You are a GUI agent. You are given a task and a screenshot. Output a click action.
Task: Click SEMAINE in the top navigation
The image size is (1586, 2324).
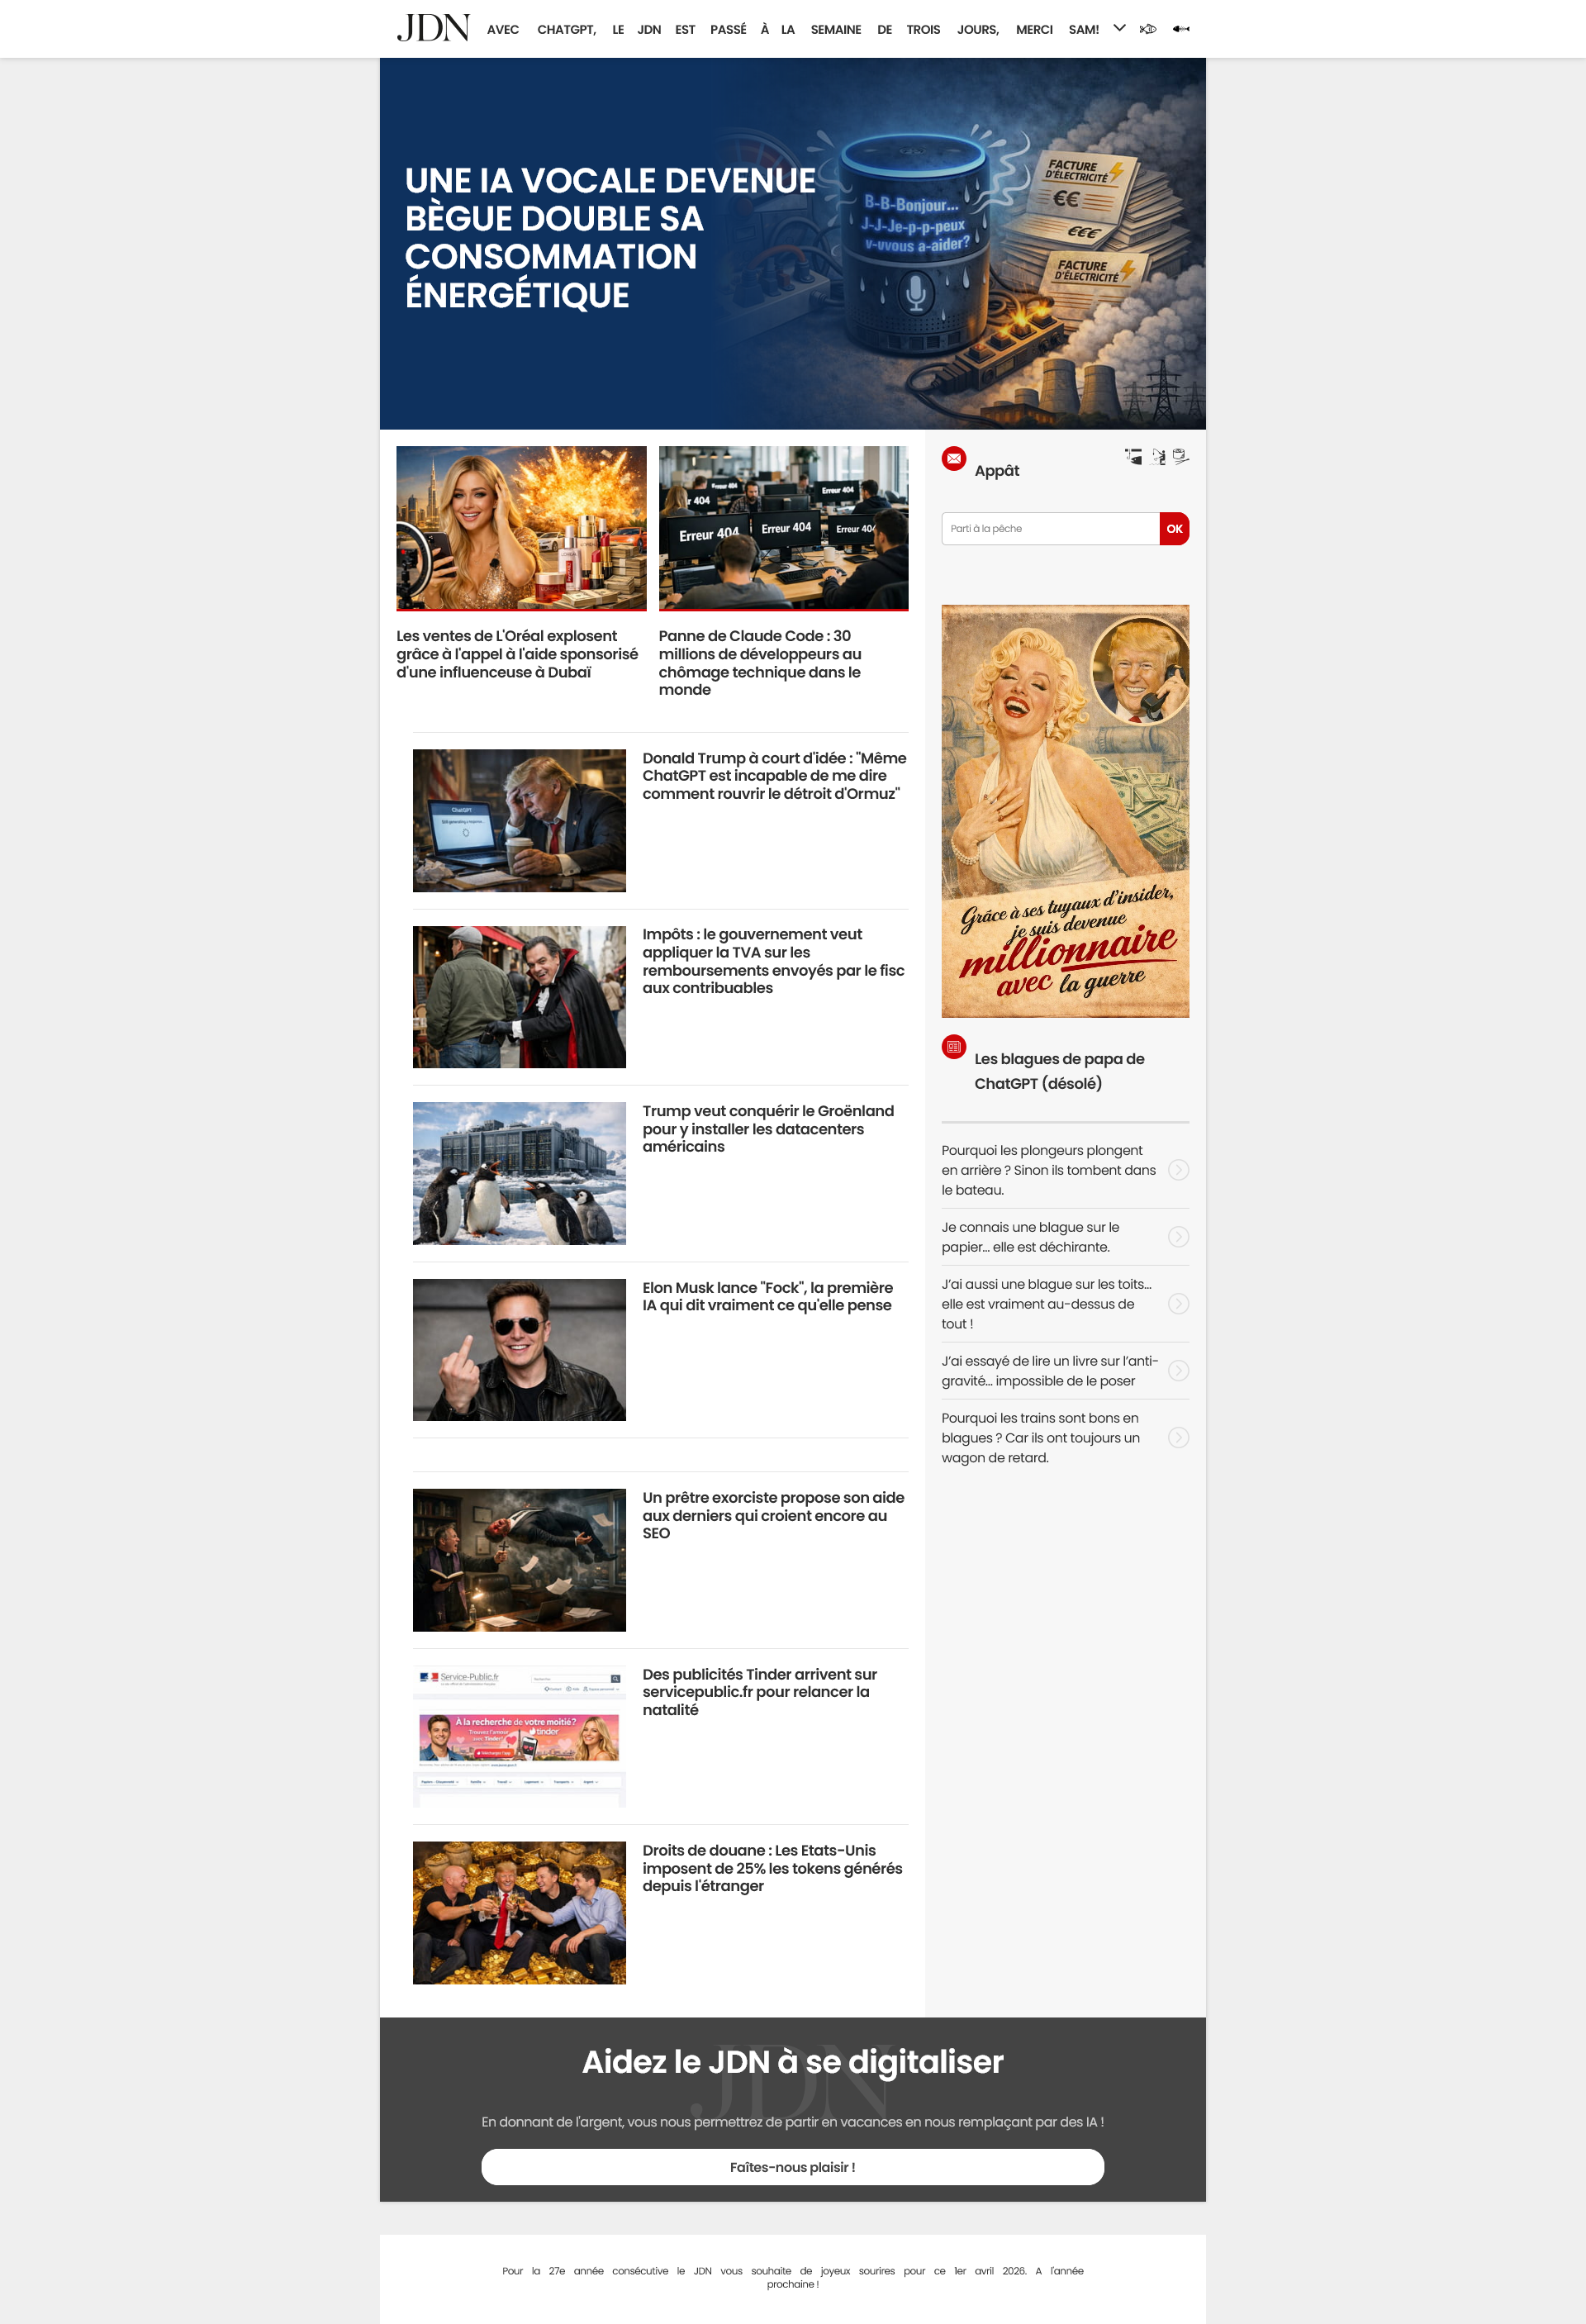coord(835,29)
